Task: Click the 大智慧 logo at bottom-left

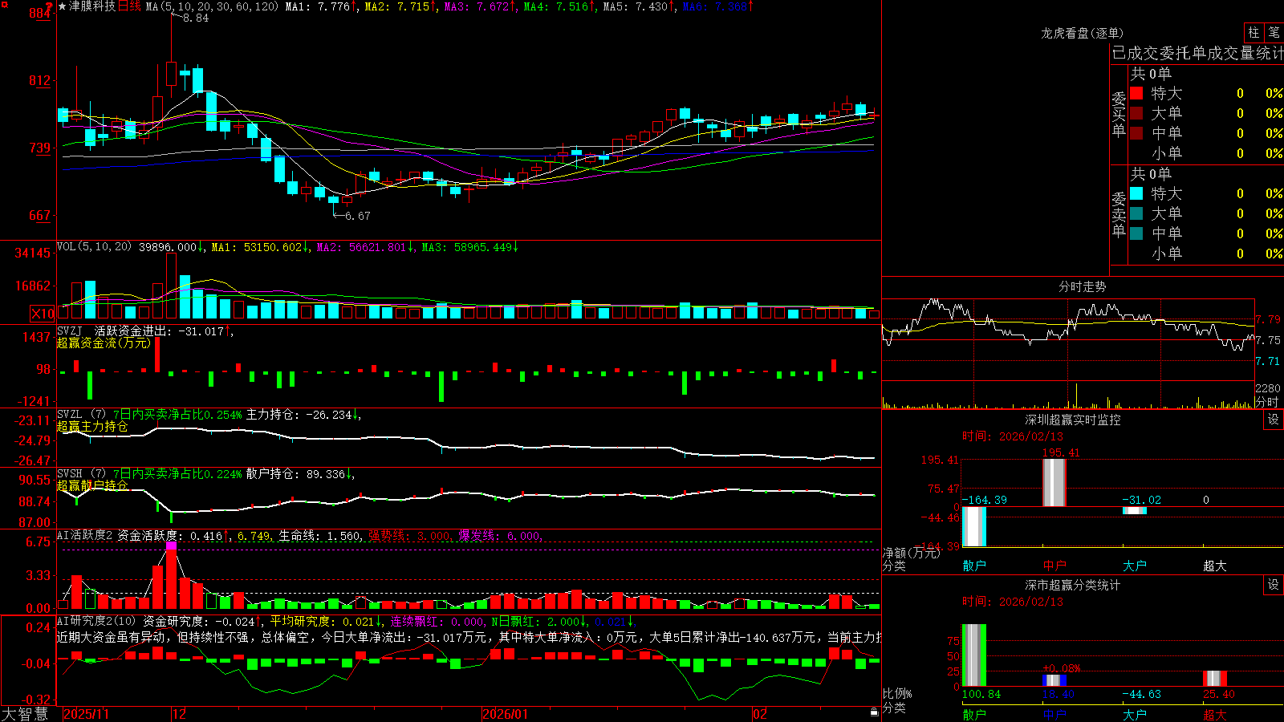Action: 25,713
